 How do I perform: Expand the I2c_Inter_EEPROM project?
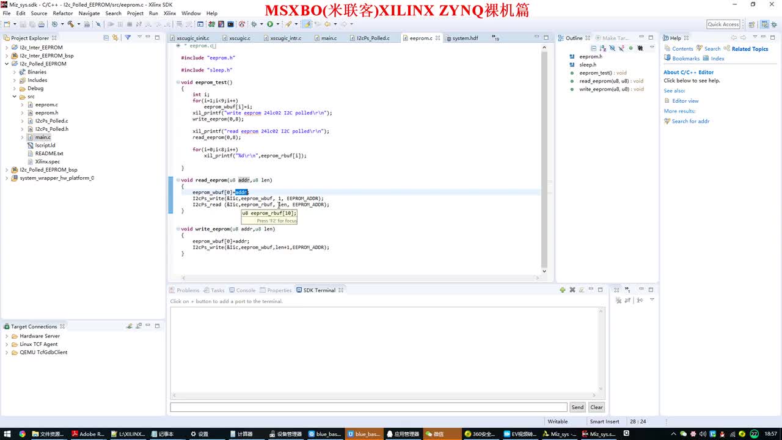click(7, 47)
